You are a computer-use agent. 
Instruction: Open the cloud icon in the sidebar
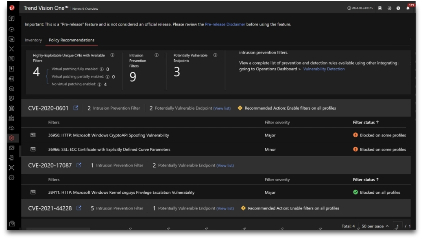pyautogui.click(x=12, y=128)
